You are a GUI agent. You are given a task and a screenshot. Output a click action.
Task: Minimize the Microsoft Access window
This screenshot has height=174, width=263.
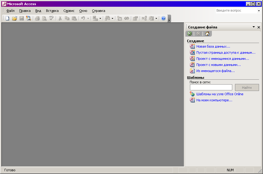pyautogui.click(x=248, y=4)
